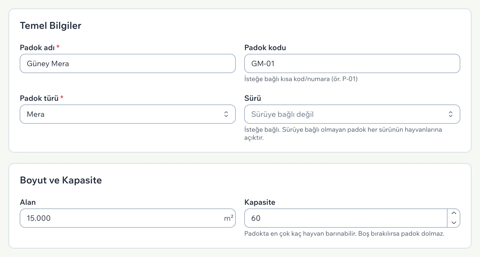
Task: Open the Sürü dropdown selector
Action: pyautogui.click(x=352, y=114)
